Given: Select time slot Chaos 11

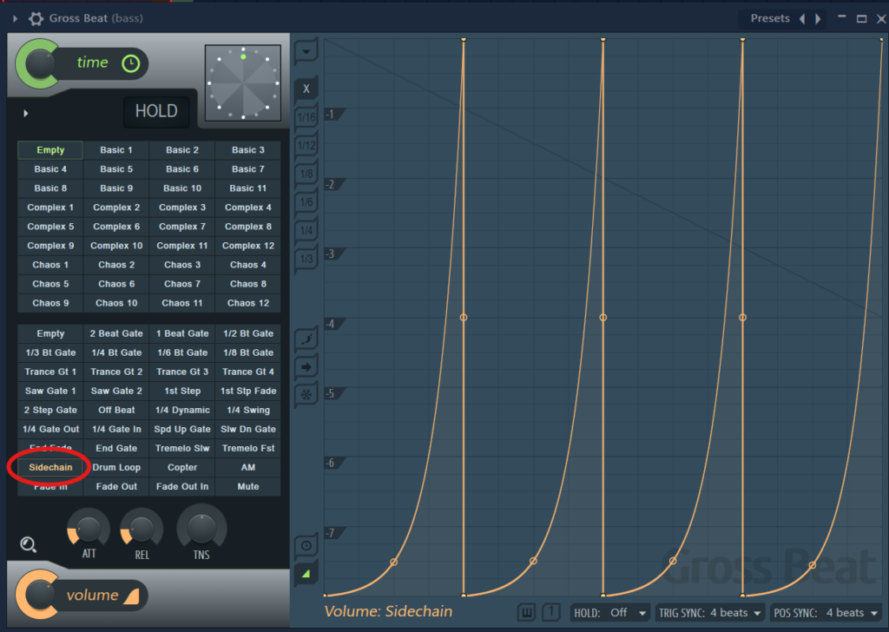Looking at the screenshot, I should pyautogui.click(x=182, y=303).
